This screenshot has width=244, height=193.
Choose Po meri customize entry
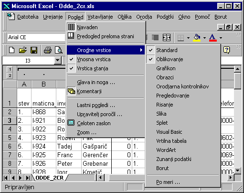pyautogui.click(x=183, y=182)
